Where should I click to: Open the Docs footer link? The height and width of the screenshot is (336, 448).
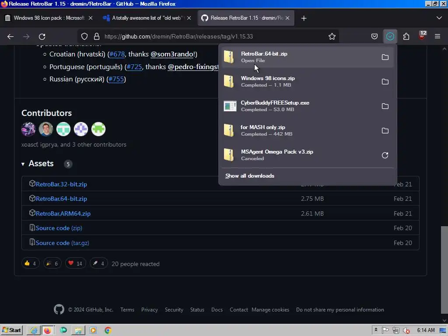point(217,310)
